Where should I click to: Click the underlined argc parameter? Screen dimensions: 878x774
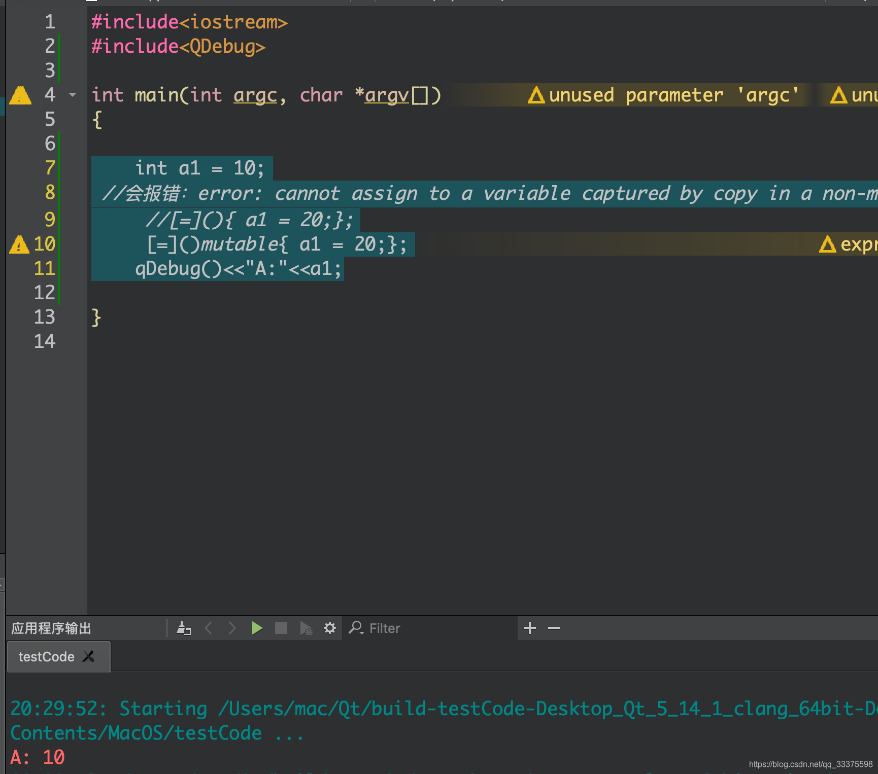(x=255, y=95)
